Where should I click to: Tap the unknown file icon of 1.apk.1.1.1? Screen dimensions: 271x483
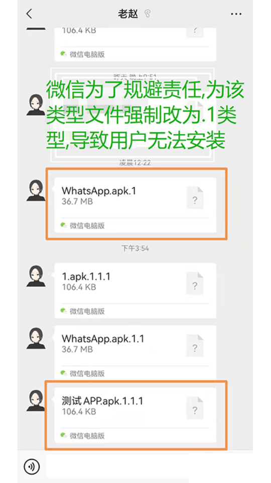click(195, 283)
